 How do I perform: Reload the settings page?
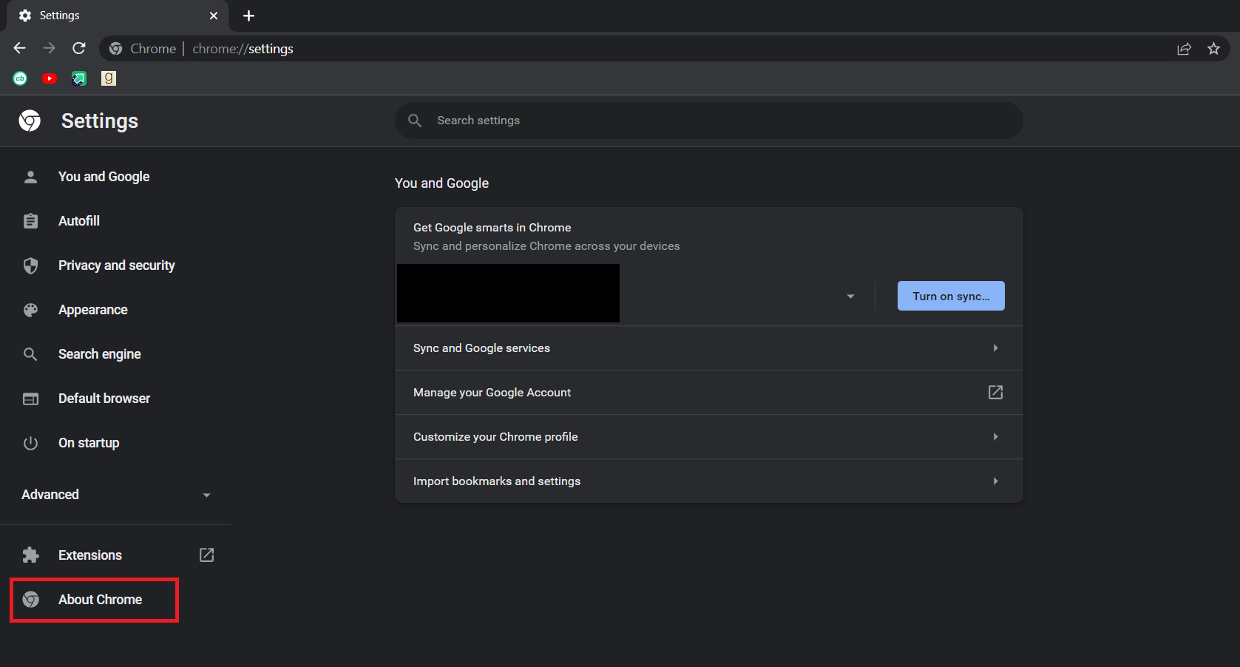(79, 48)
